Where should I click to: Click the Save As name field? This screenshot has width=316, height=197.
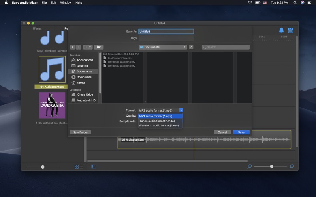pos(166,32)
